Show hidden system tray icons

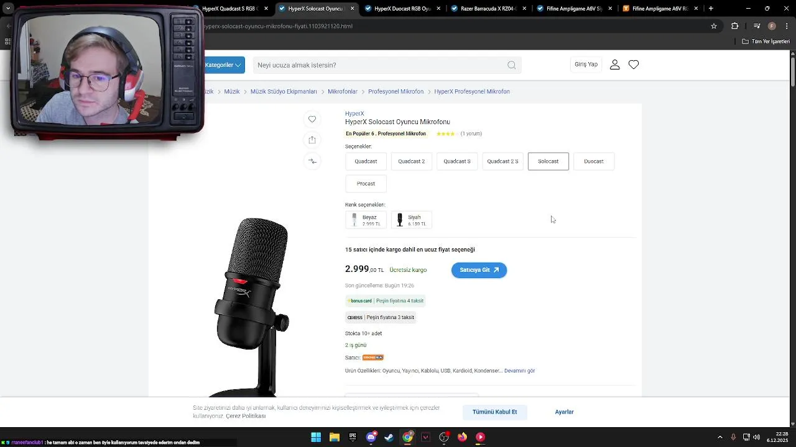pos(720,437)
